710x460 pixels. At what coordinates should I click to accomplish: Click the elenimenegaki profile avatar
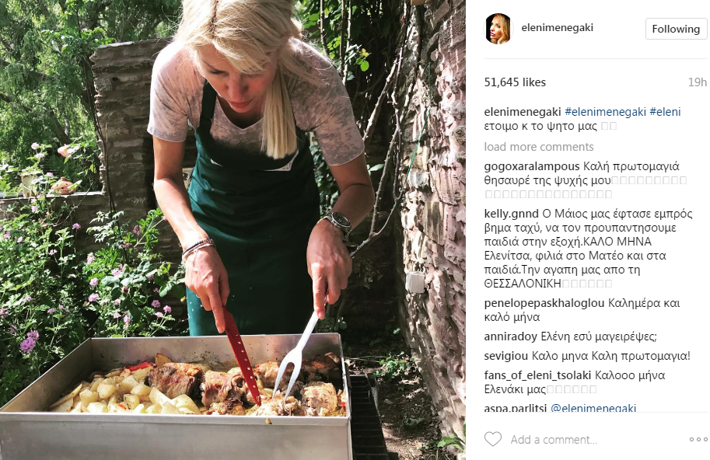pyautogui.click(x=498, y=29)
